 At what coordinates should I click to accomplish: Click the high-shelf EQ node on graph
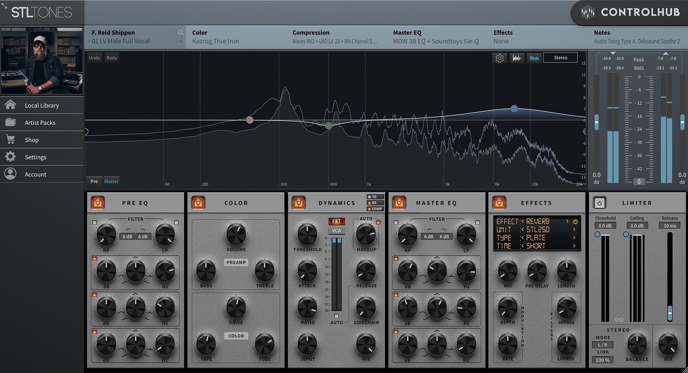pos(514,109)
